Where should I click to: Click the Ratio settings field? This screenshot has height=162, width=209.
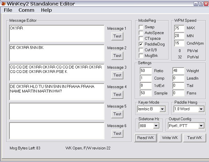(146, 71)
